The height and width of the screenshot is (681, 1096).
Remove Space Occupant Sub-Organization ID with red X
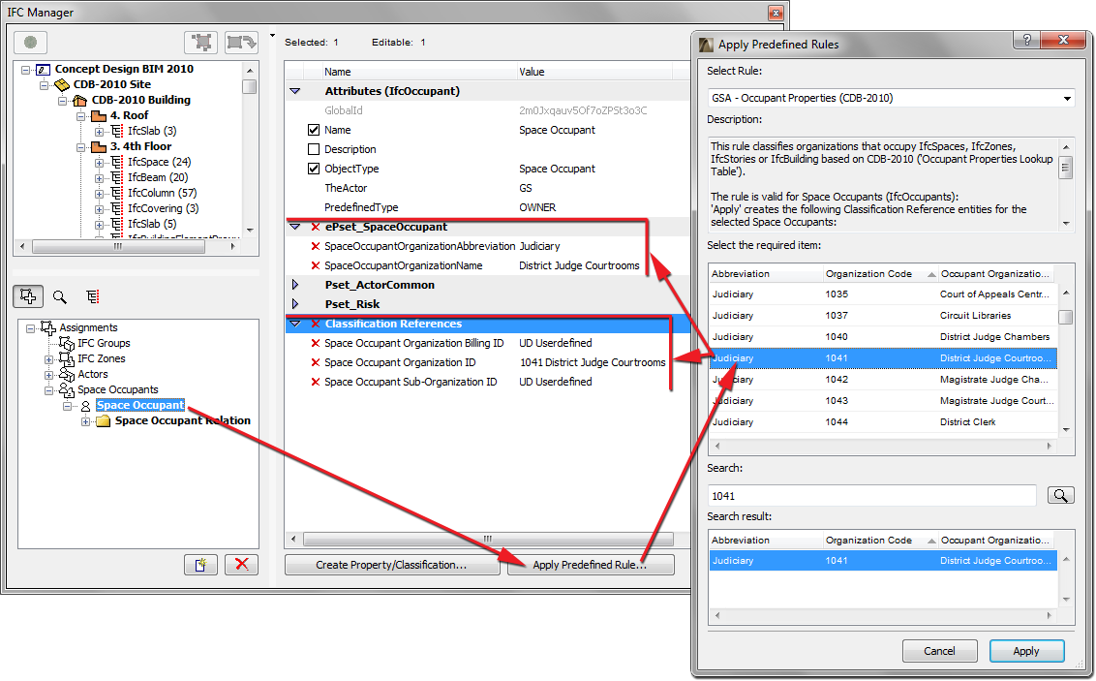point(316,382)
